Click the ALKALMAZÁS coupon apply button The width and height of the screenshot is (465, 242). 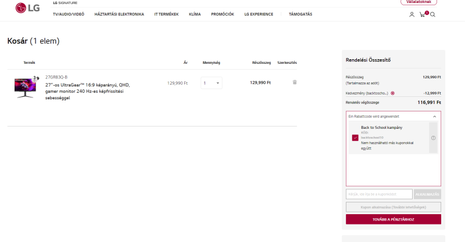(427, 194)
